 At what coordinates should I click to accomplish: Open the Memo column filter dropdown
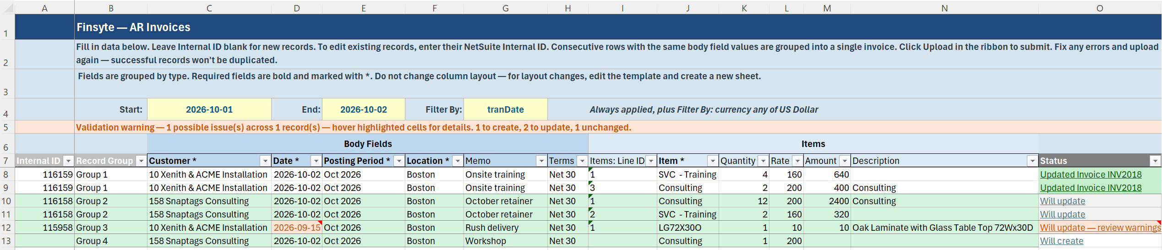click(541, 161)
